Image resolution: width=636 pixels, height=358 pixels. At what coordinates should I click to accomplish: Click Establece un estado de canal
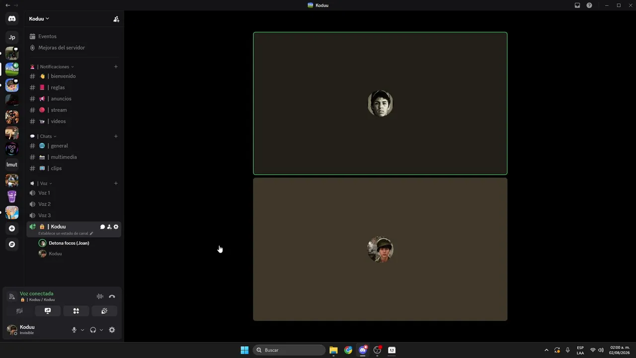point(63,233)
